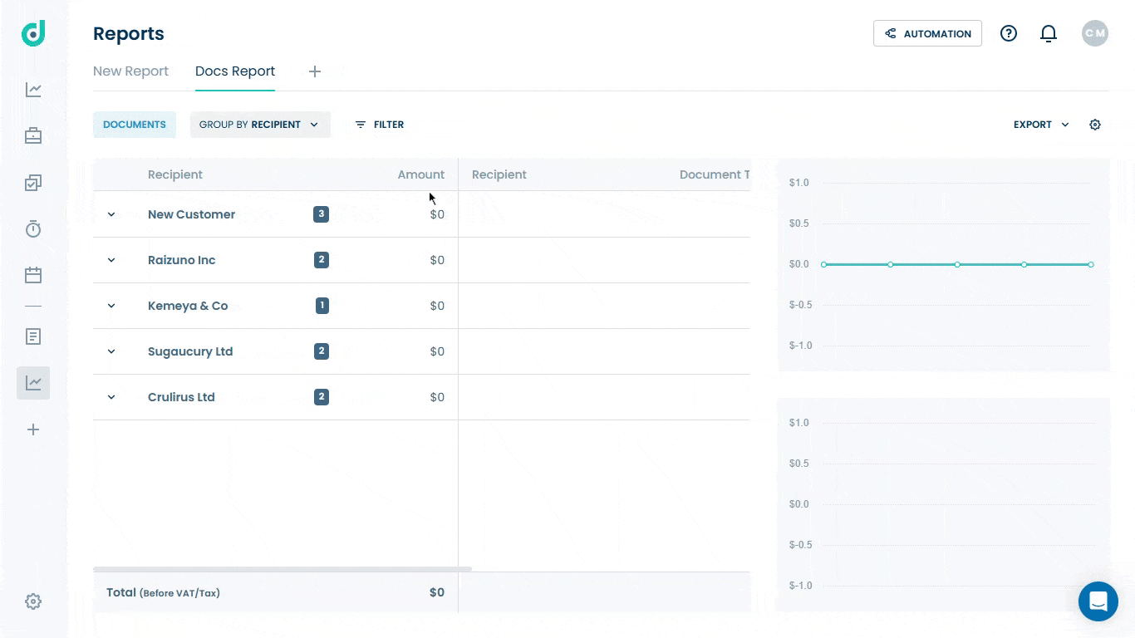The image size is (1135, 638).
Task: Click the count badge 1 for Kemeya & Co
Action: pos(322,306)
